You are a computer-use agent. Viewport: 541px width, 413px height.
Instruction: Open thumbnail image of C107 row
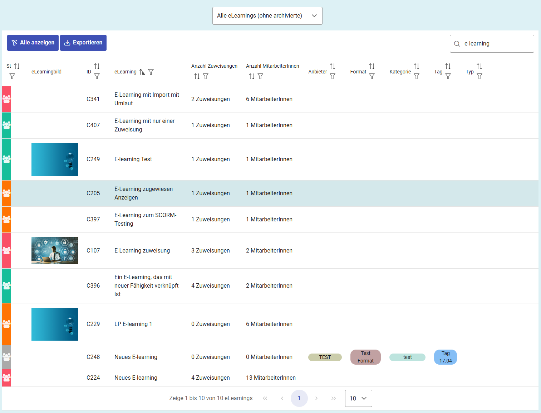(55, 250)
